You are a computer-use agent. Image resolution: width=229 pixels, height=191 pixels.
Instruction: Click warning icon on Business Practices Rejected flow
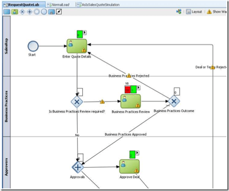(x=129, y=75)
